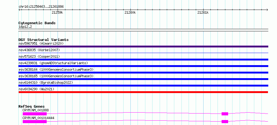Viewport: 277px width, 125px height.
Task: Select the 16p12.2 band label
Action: pos(25,27)
